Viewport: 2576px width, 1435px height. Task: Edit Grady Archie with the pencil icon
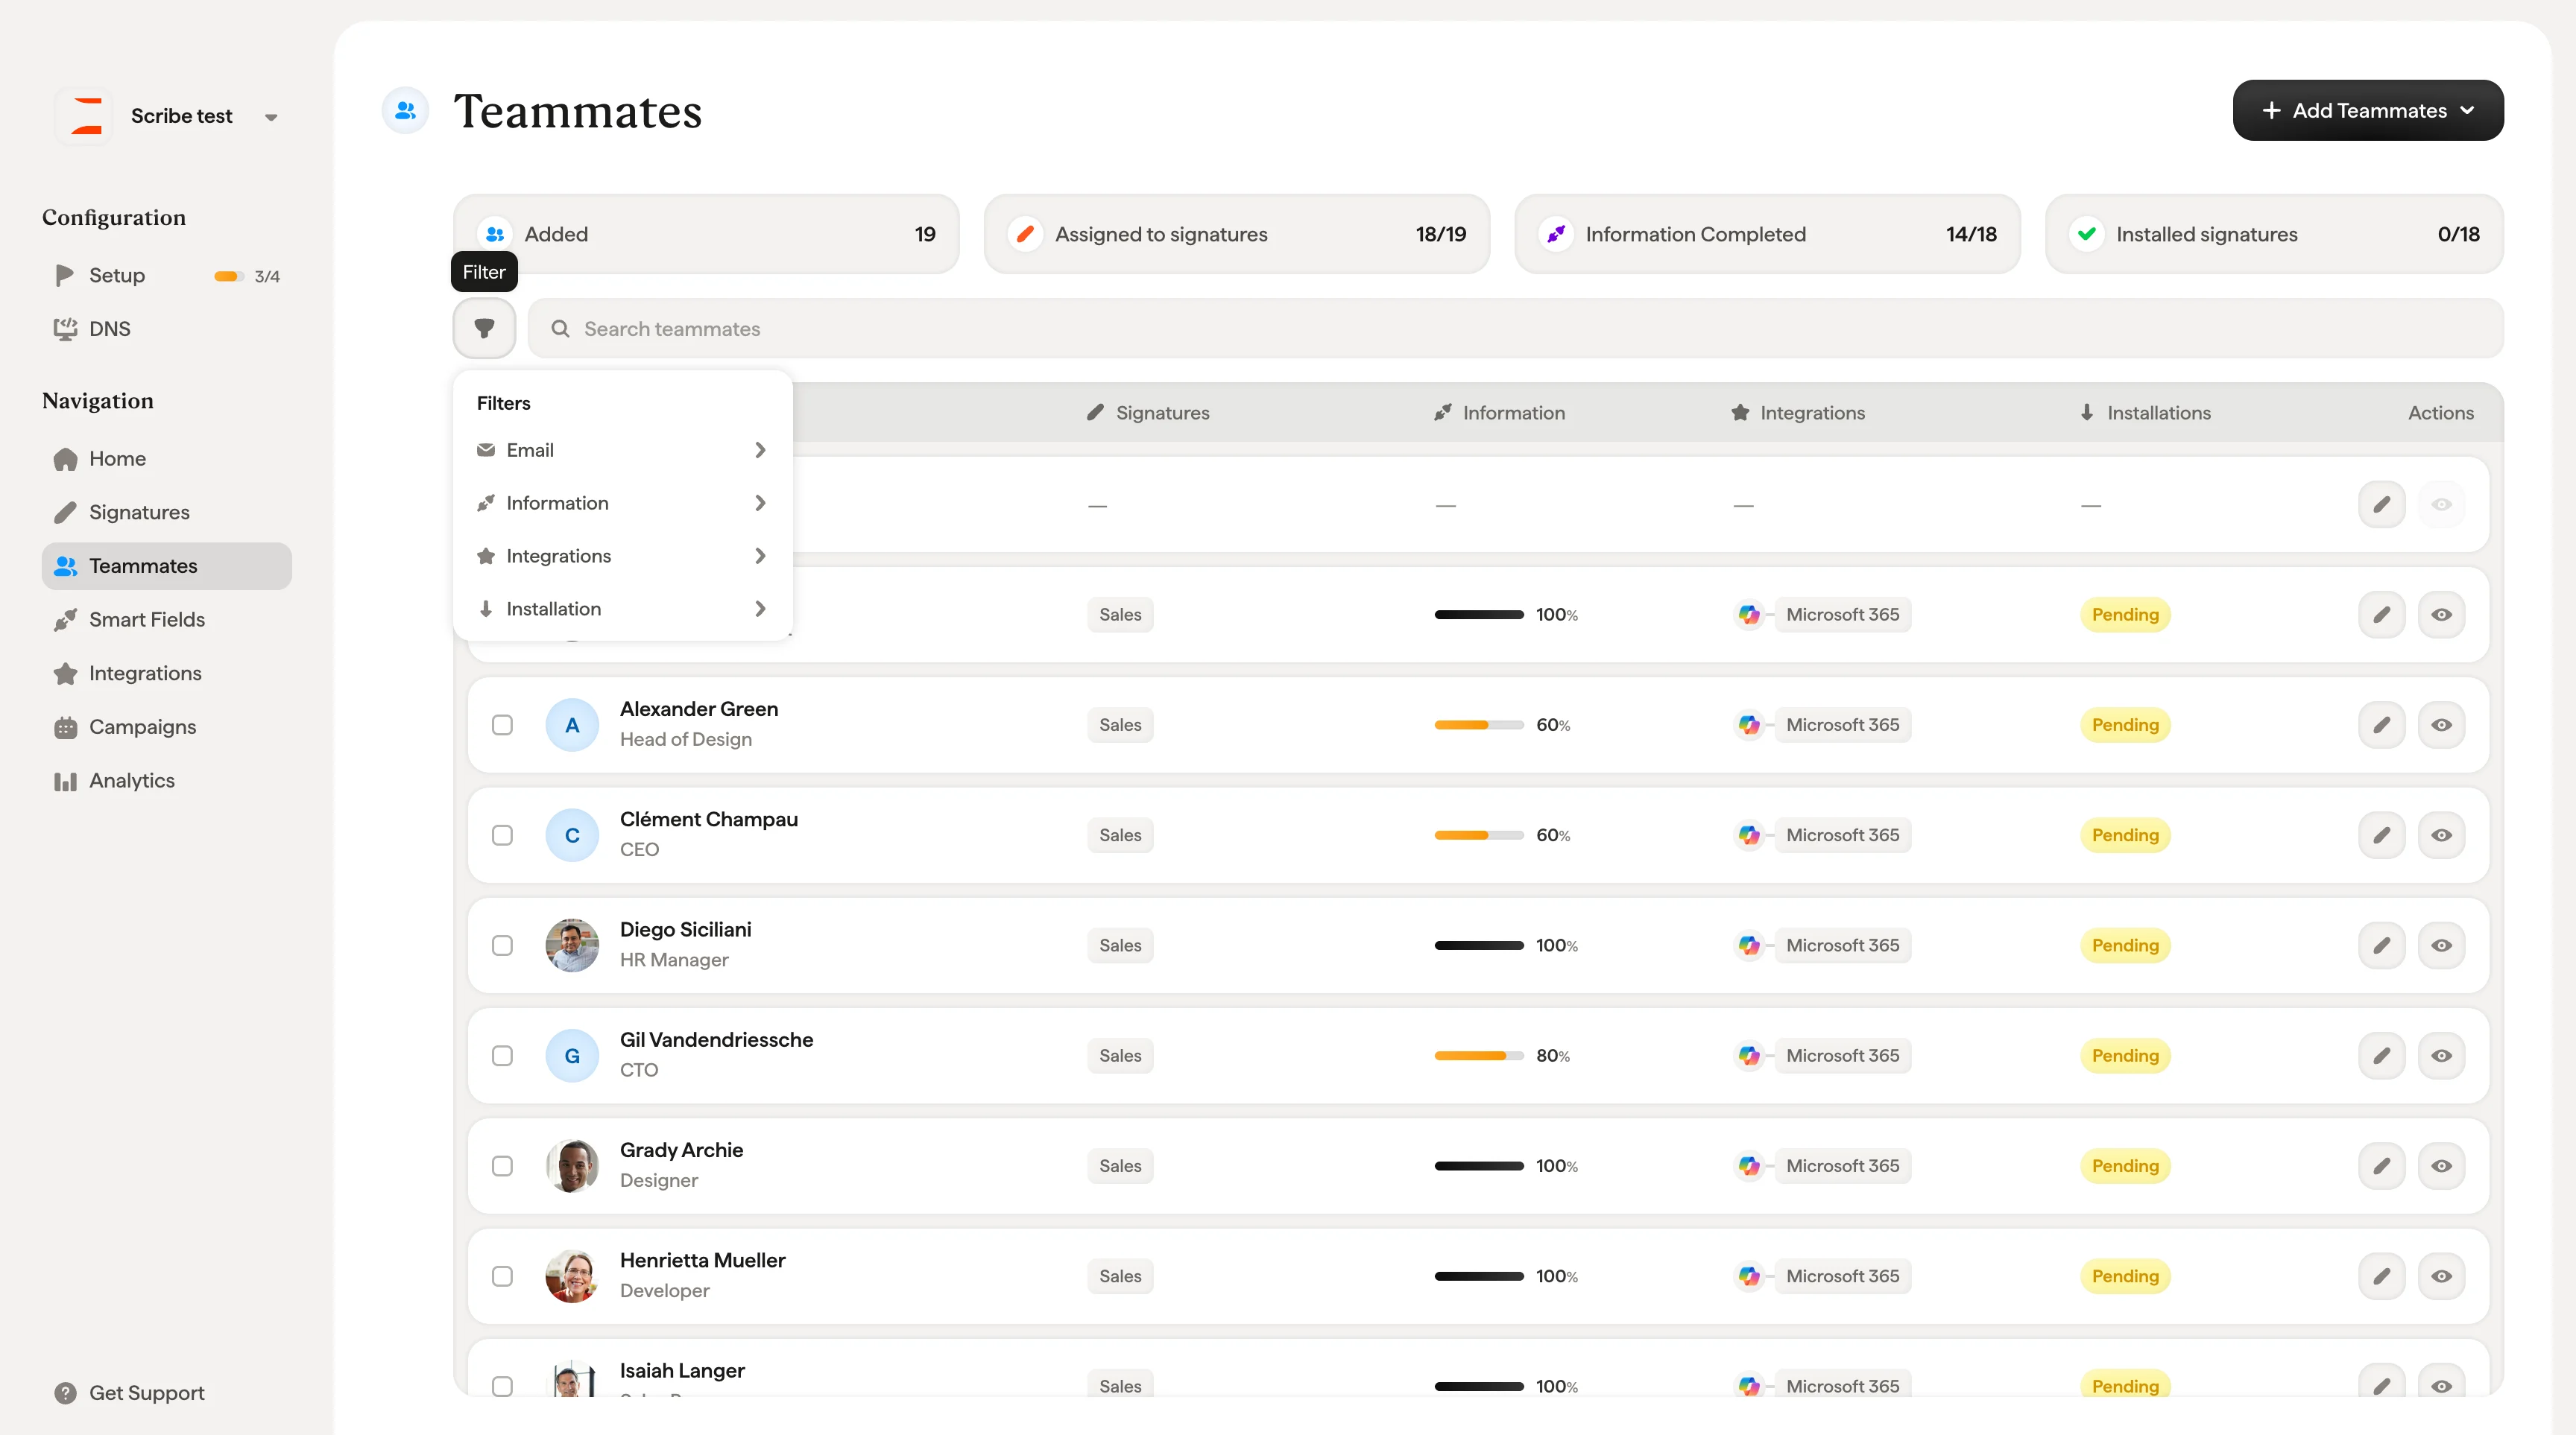pyautogui.click(x=2381, y=1165)
